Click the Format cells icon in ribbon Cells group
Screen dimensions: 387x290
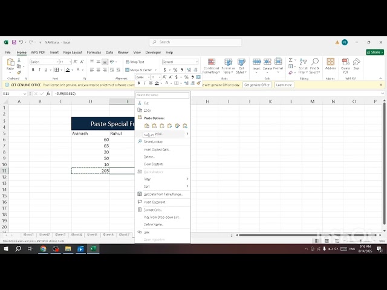click(278, 62)
